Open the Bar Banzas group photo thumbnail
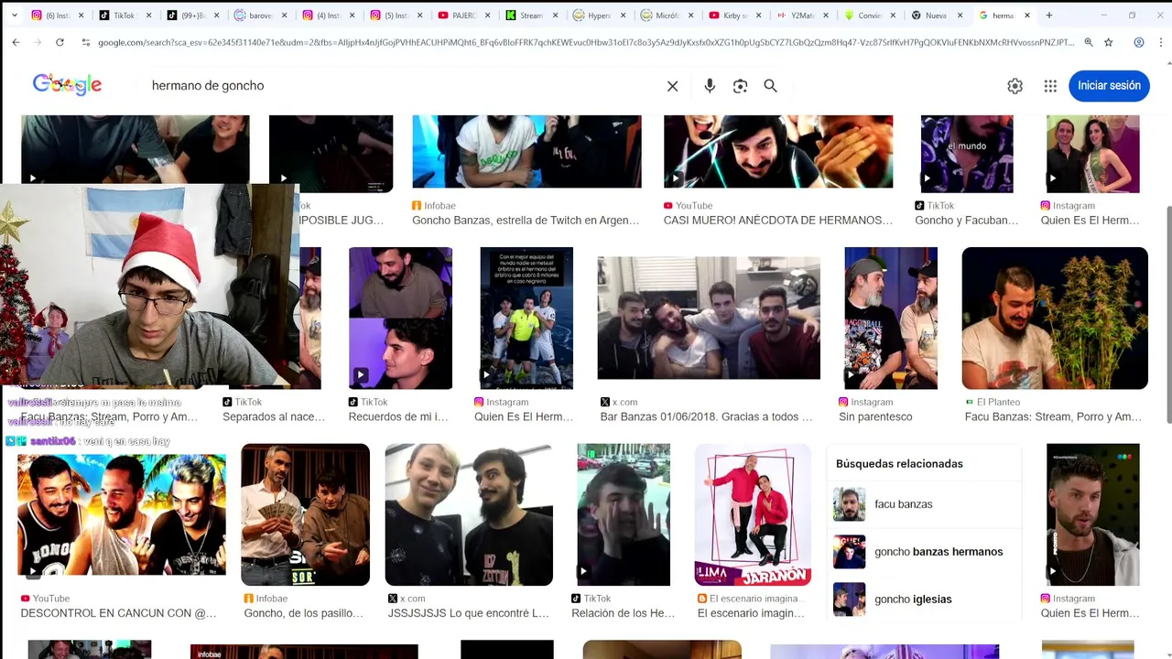 tap(709, 318)
